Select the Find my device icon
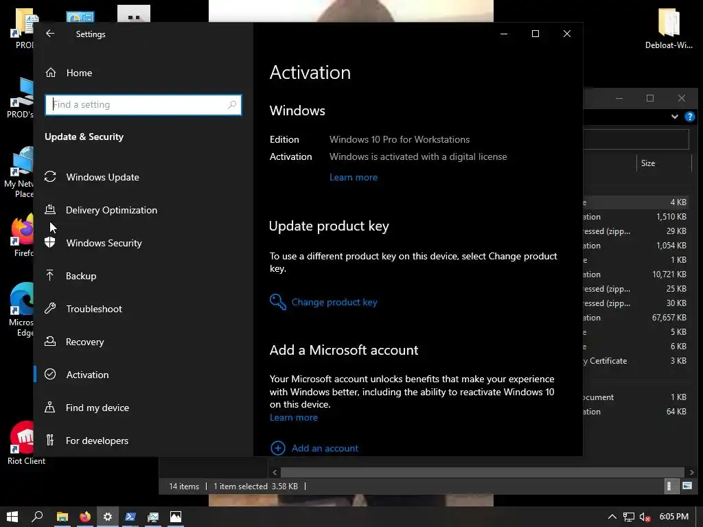Screen dimensions: 703x527 click(x=49, y=407)
